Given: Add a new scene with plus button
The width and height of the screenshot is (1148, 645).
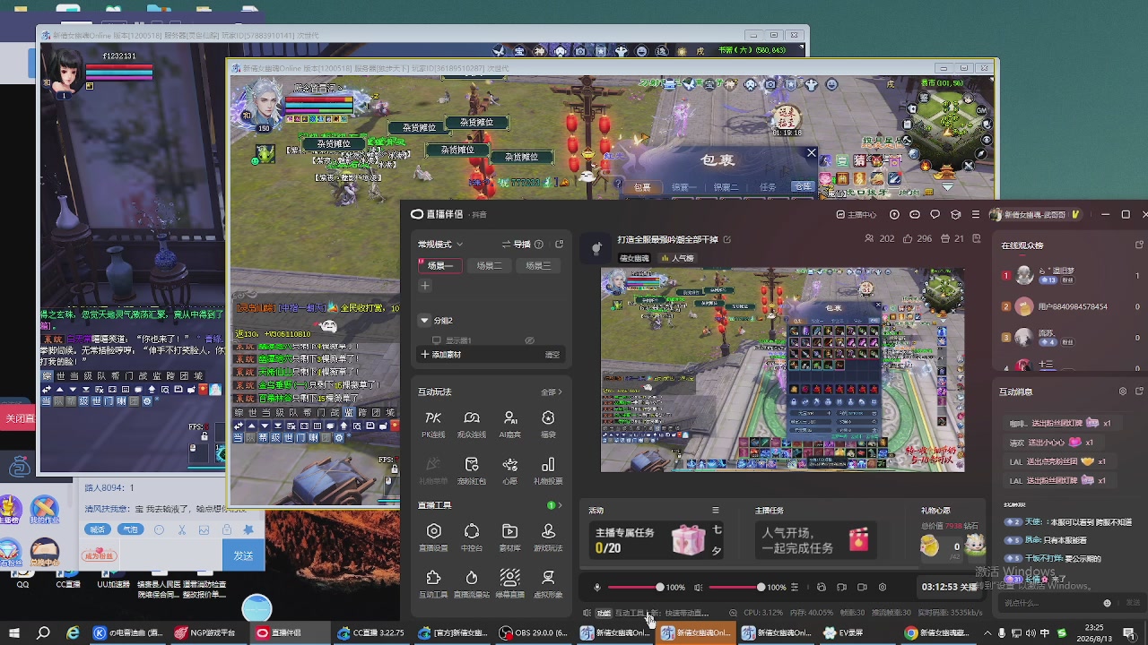Looking at the screenshot, I should click(425, 286).
